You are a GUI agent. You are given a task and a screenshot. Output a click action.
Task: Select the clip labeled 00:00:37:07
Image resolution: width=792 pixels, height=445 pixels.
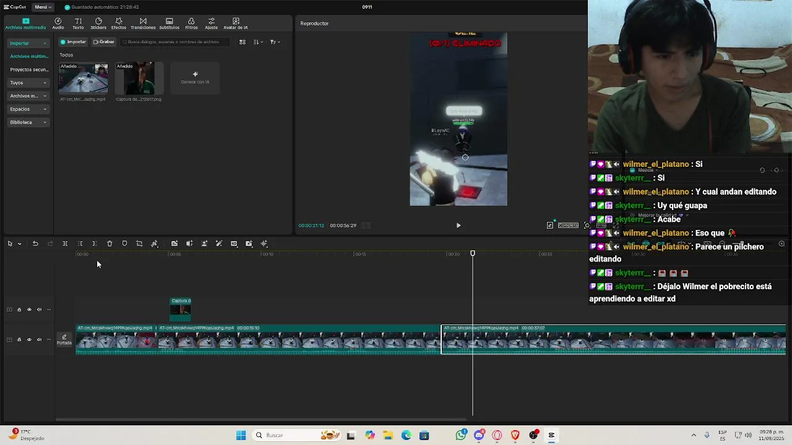(x=613, y=340)
